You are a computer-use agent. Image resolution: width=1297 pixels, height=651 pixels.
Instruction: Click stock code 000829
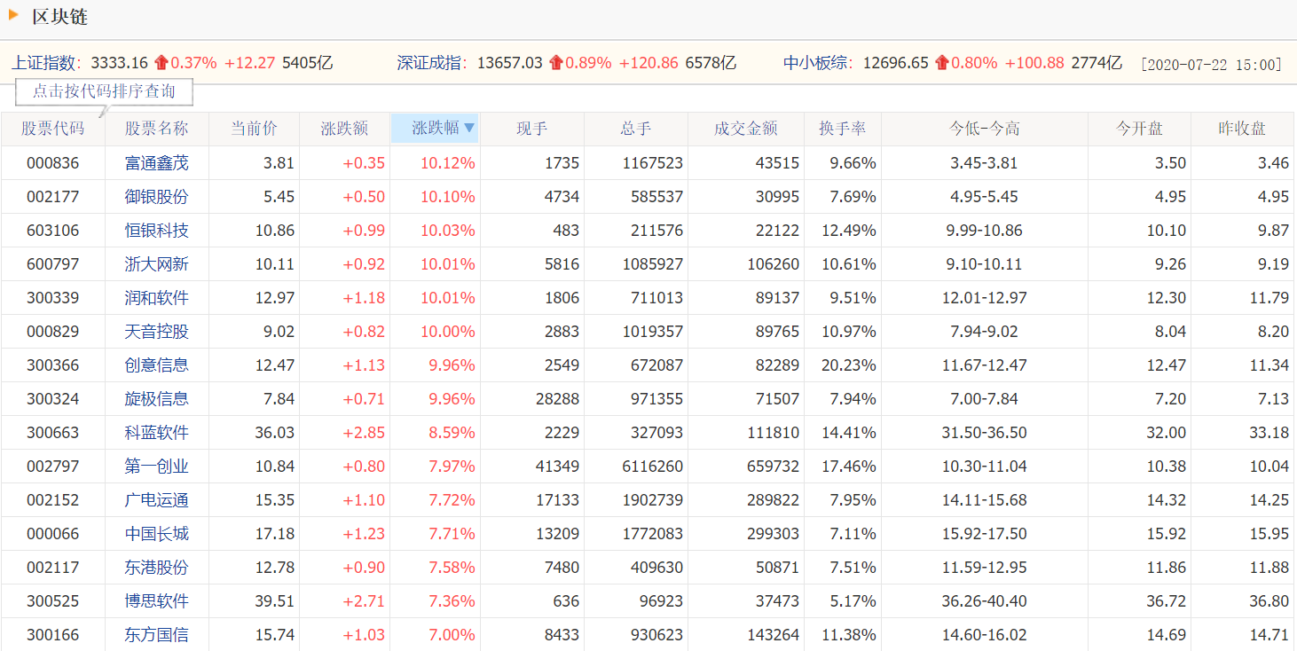(53, 332)
